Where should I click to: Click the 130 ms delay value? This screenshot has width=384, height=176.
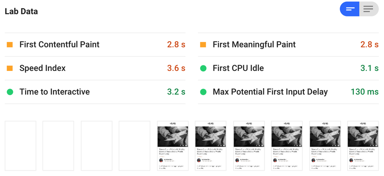click(364, 92)
